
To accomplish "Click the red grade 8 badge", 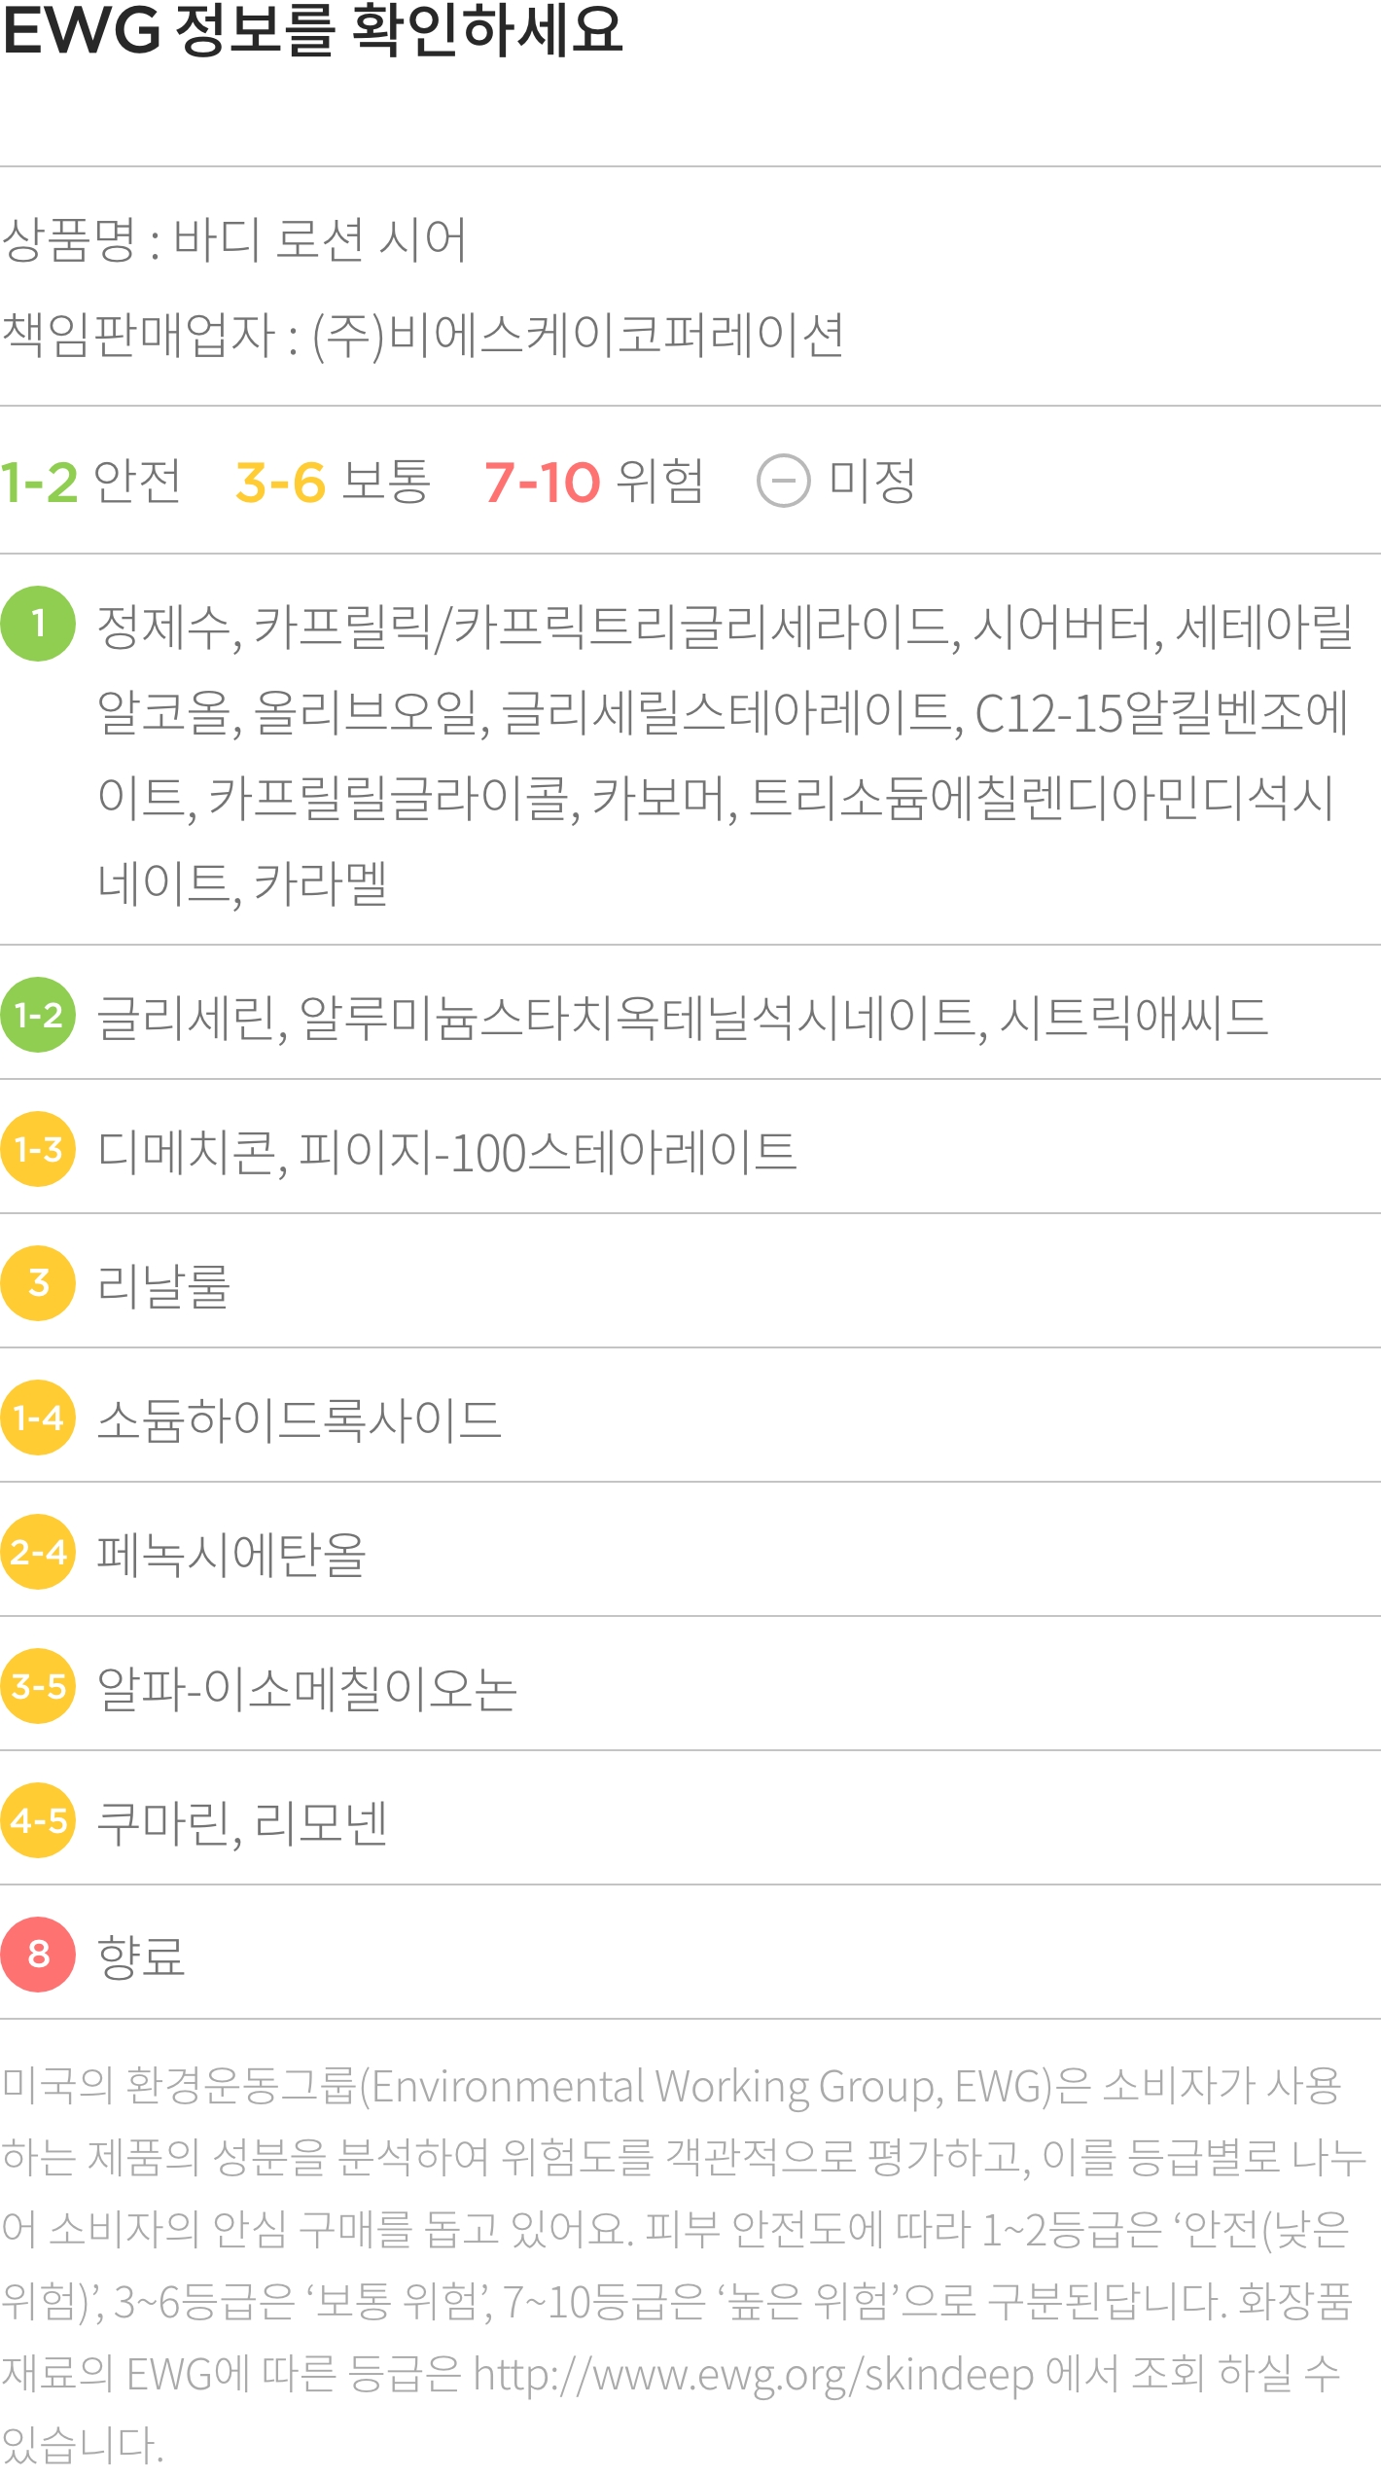I will tap(38, 1955).
